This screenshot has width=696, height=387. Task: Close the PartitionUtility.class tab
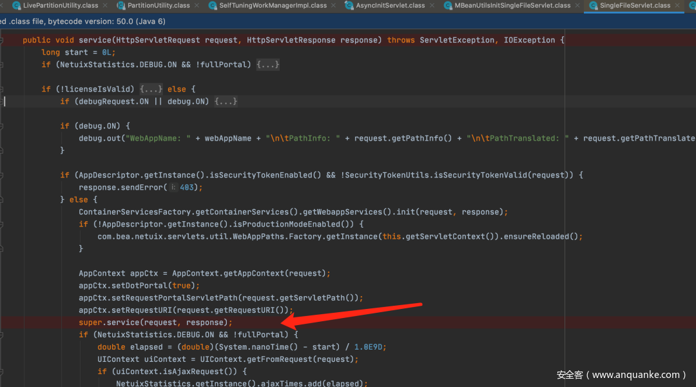pyautogui.click(x=197, y=6)
